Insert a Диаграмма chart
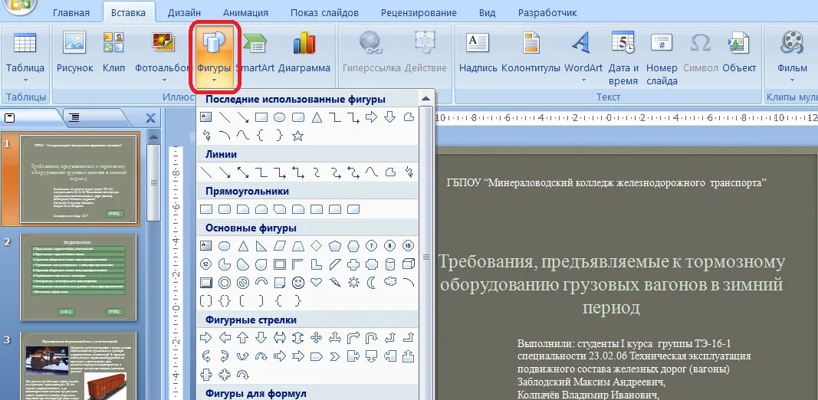Screen dimensions: 818x400 click(x=304, y=52)
